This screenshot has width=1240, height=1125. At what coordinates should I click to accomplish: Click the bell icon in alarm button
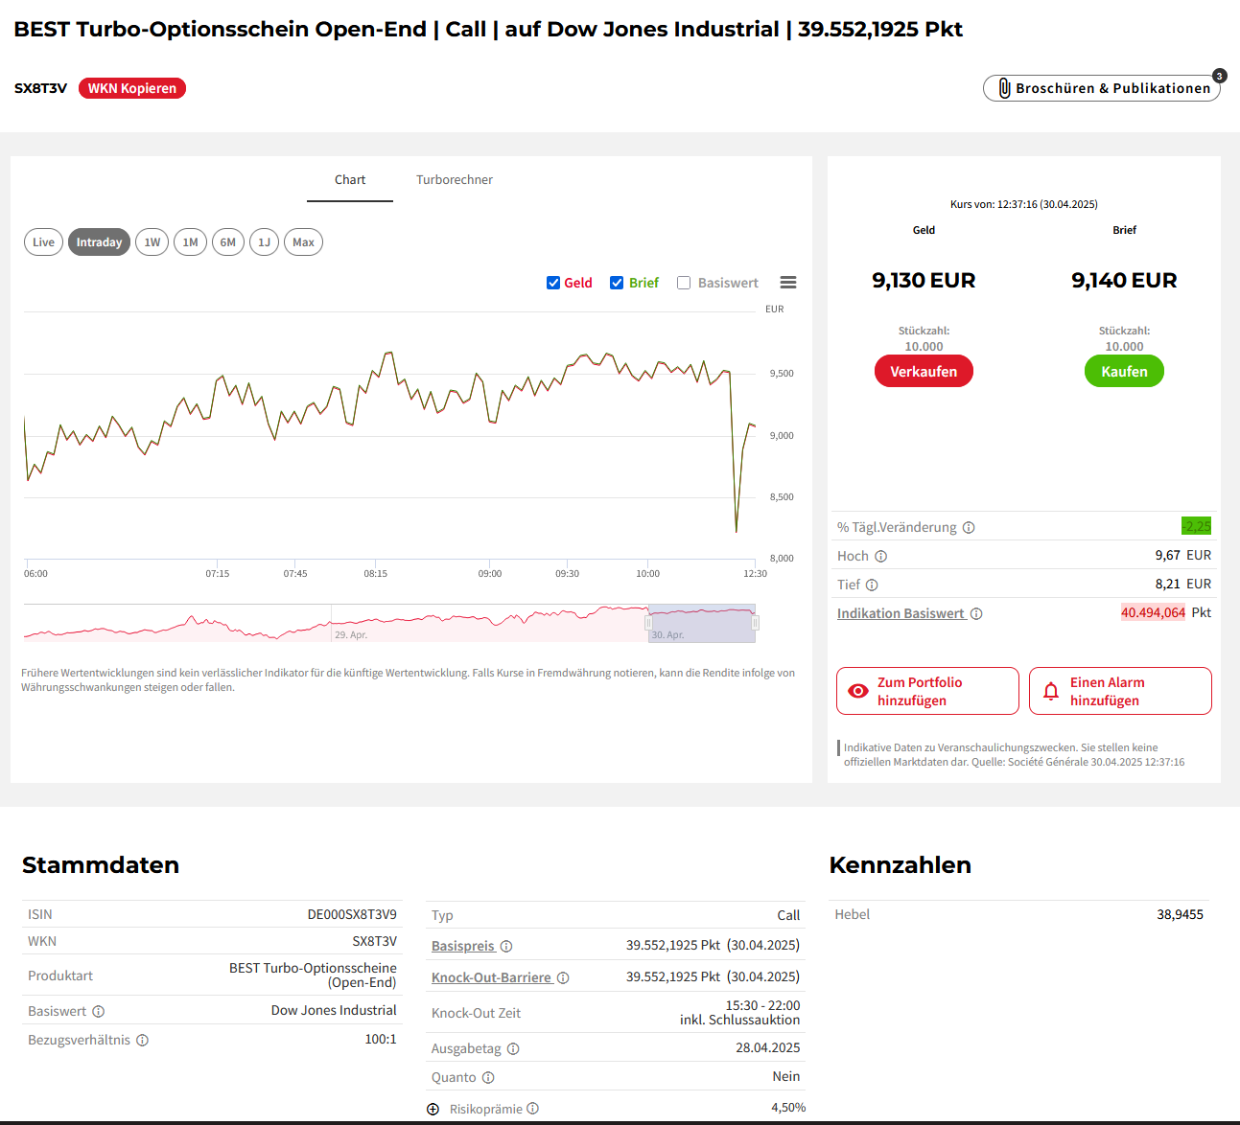tap(1051, 691)
